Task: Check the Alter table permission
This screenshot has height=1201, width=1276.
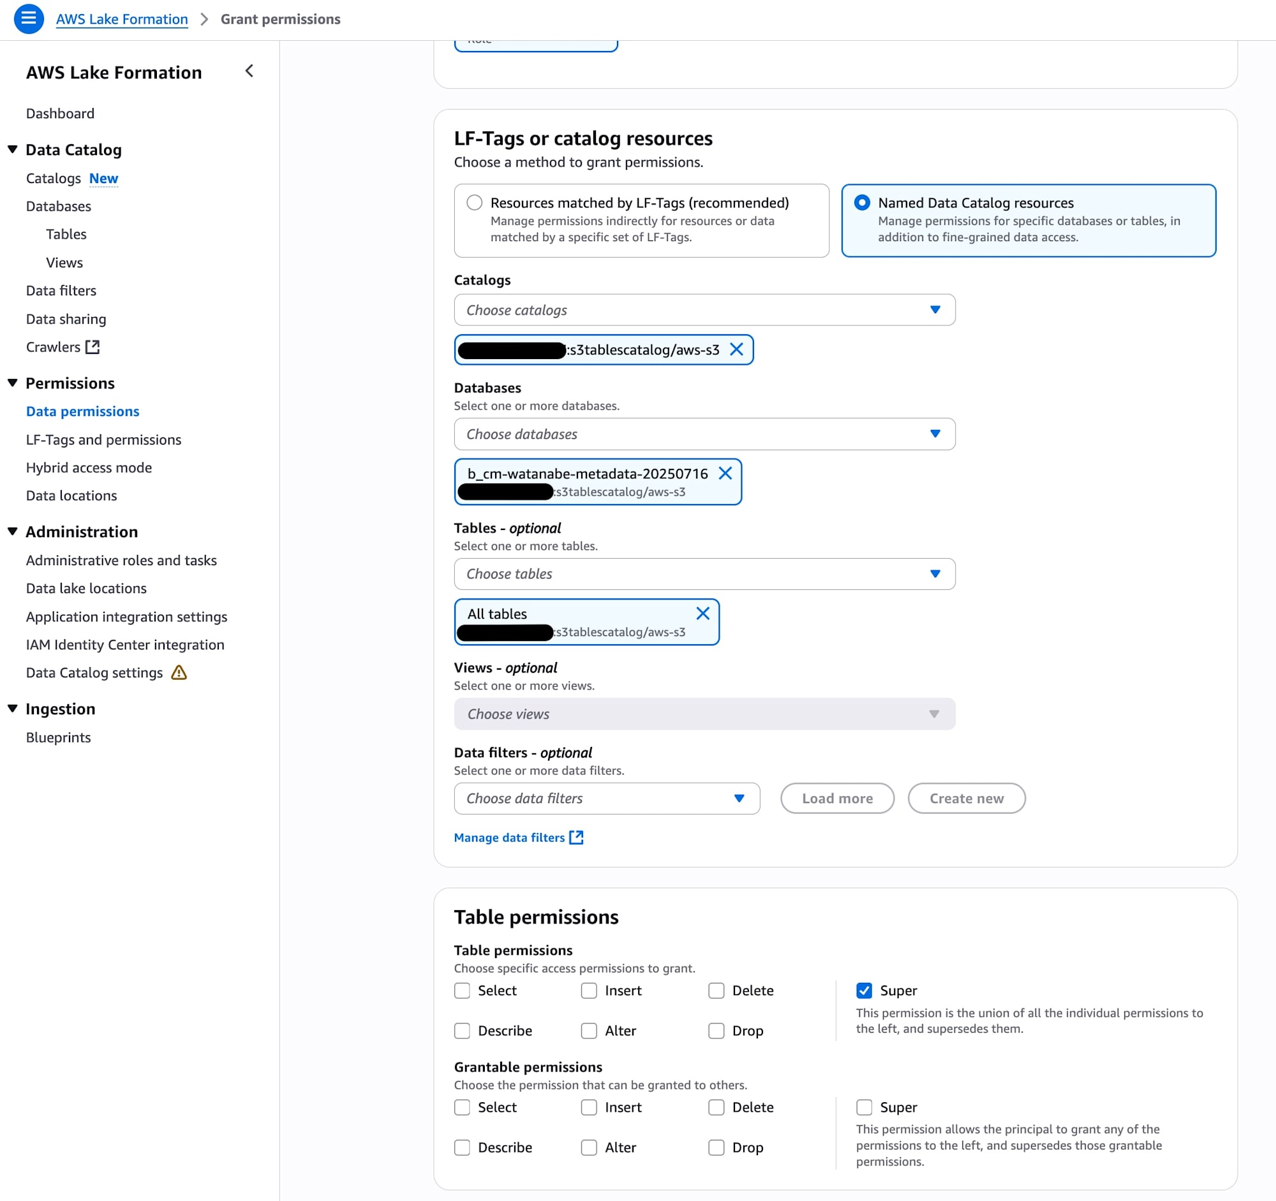Action: pyautogui.click(x=590, y=1030)
